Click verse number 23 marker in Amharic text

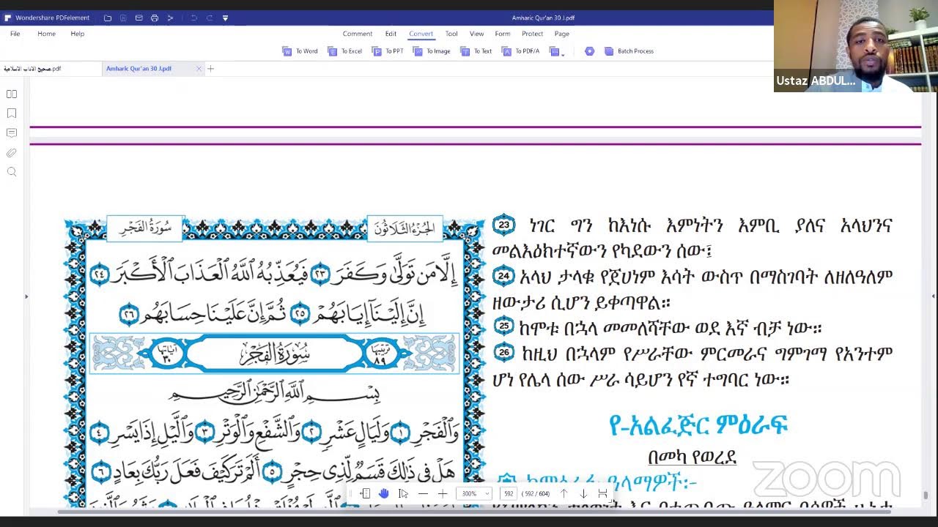[x=503, y=225]
